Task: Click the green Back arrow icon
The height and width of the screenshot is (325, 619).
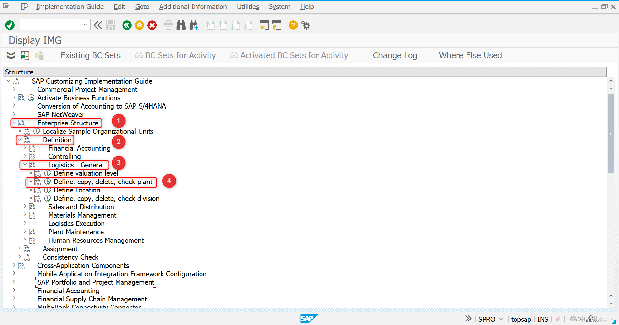Action: [x=127, y=25]
